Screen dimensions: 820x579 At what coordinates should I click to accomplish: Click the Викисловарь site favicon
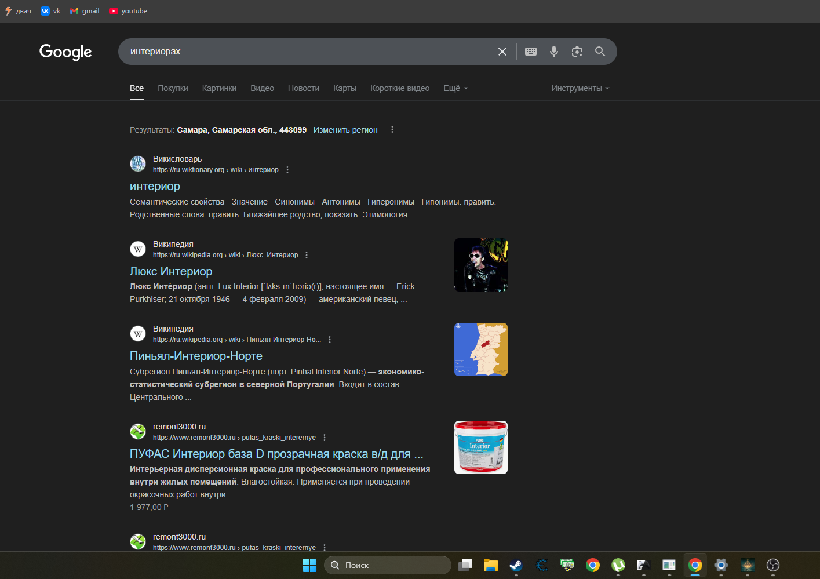click(138, 164)
